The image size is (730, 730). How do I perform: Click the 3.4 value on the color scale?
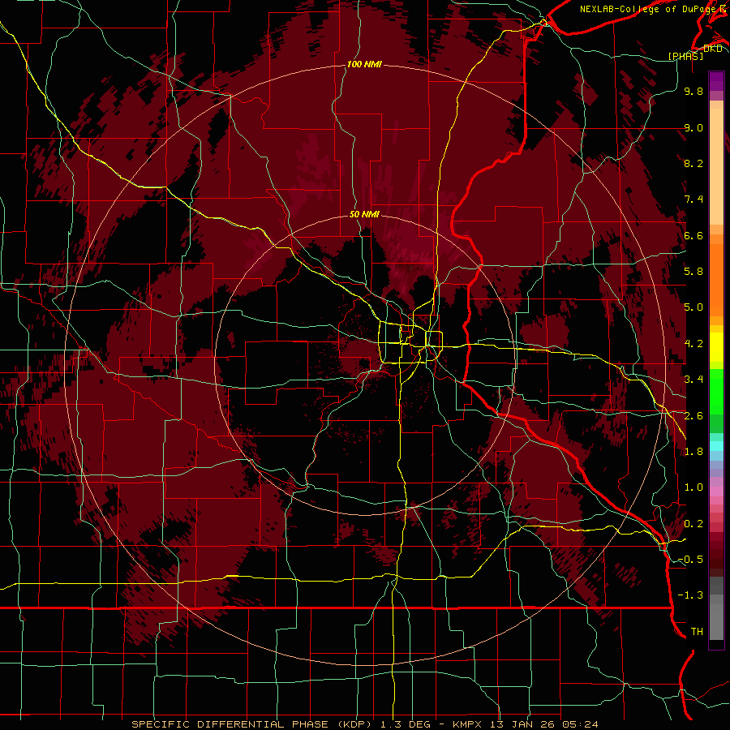693,380
